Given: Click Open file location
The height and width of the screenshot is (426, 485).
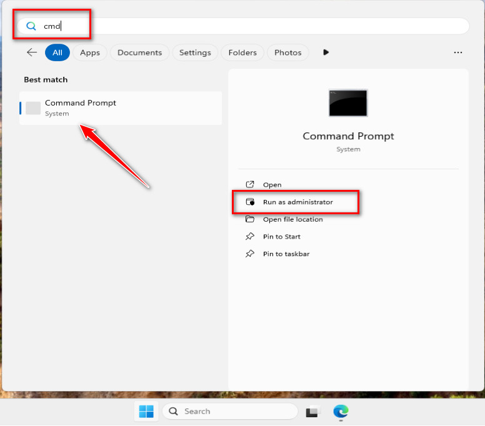Looking at the screenshot, I should pos(292,219).
